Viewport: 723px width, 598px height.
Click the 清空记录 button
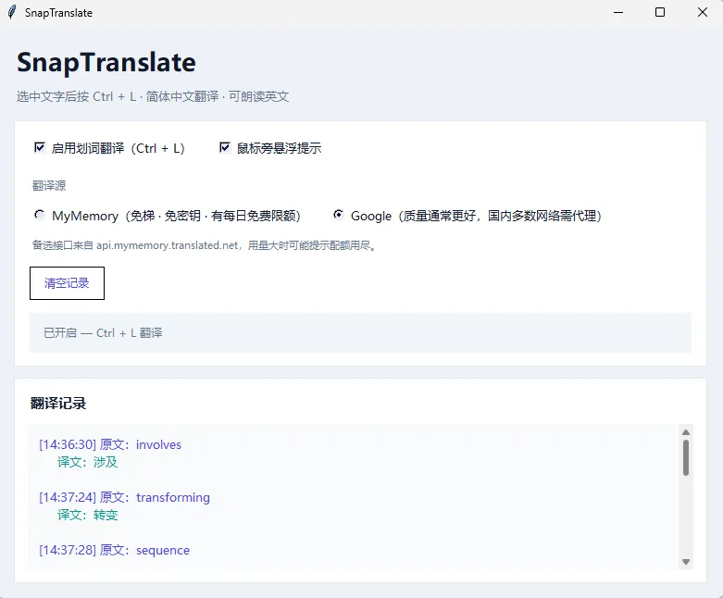coord(67,283)
